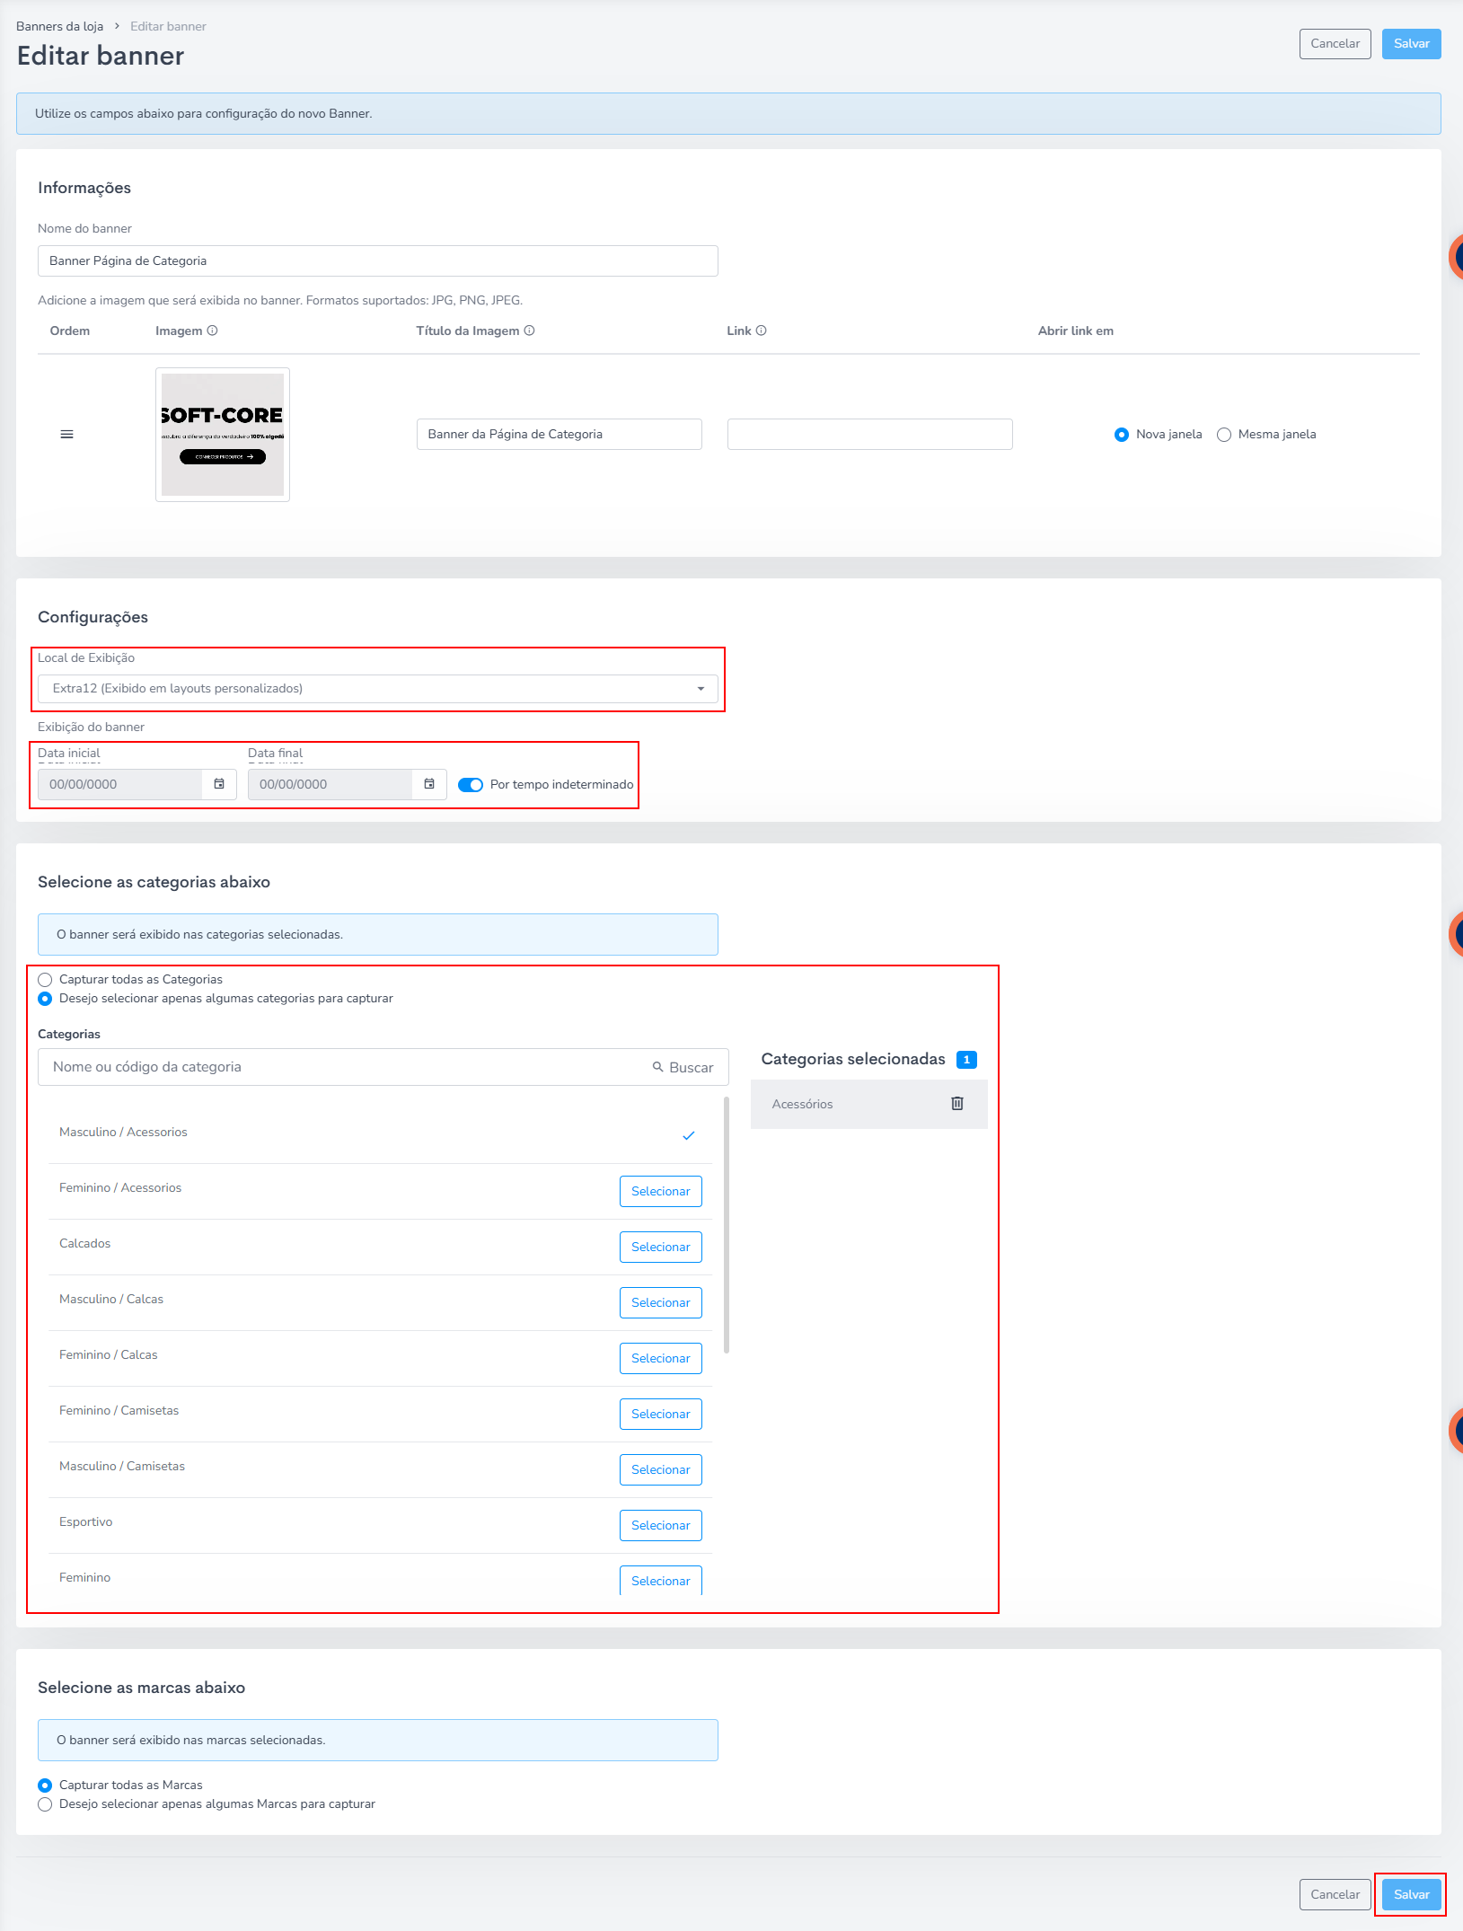Screen dimensions: 1463x1931
Task: Open the Local de Exibição dropdown
Action: 377,689
